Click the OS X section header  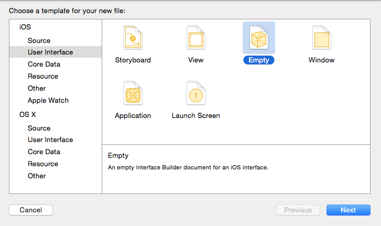click(x=27, y=114)
